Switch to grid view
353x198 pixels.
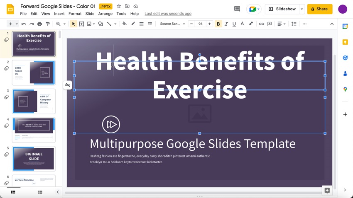tap(40, 192)
